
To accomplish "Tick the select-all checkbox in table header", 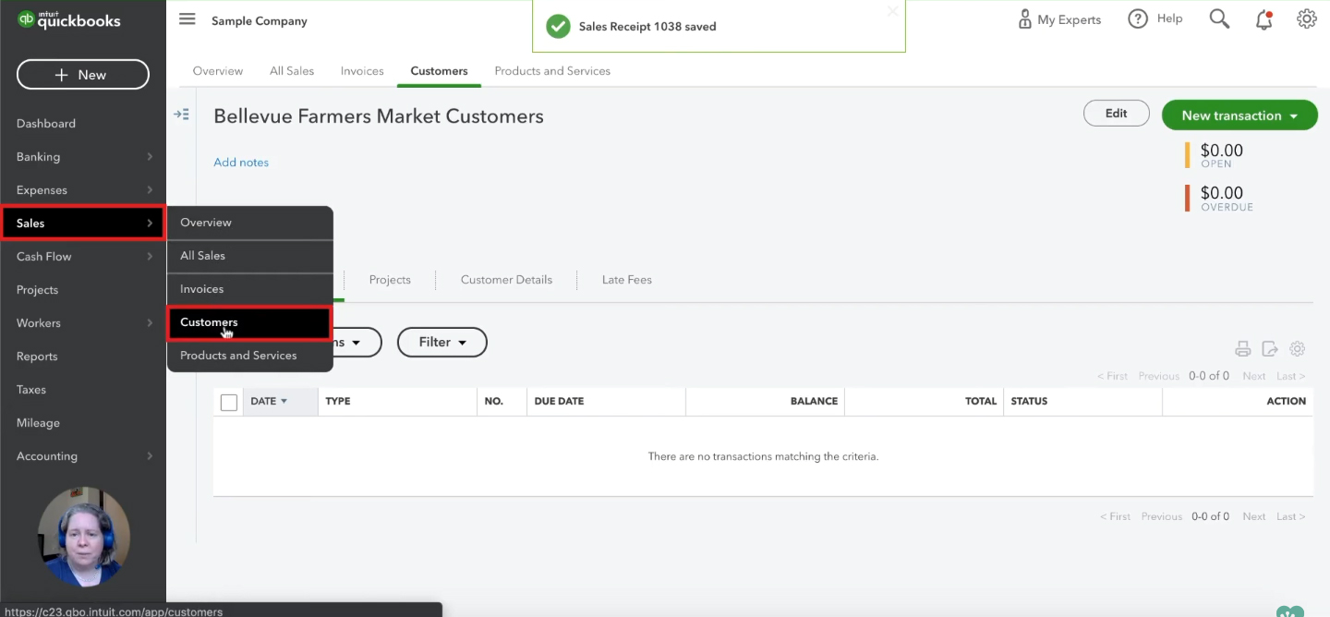I will [229, 402].
